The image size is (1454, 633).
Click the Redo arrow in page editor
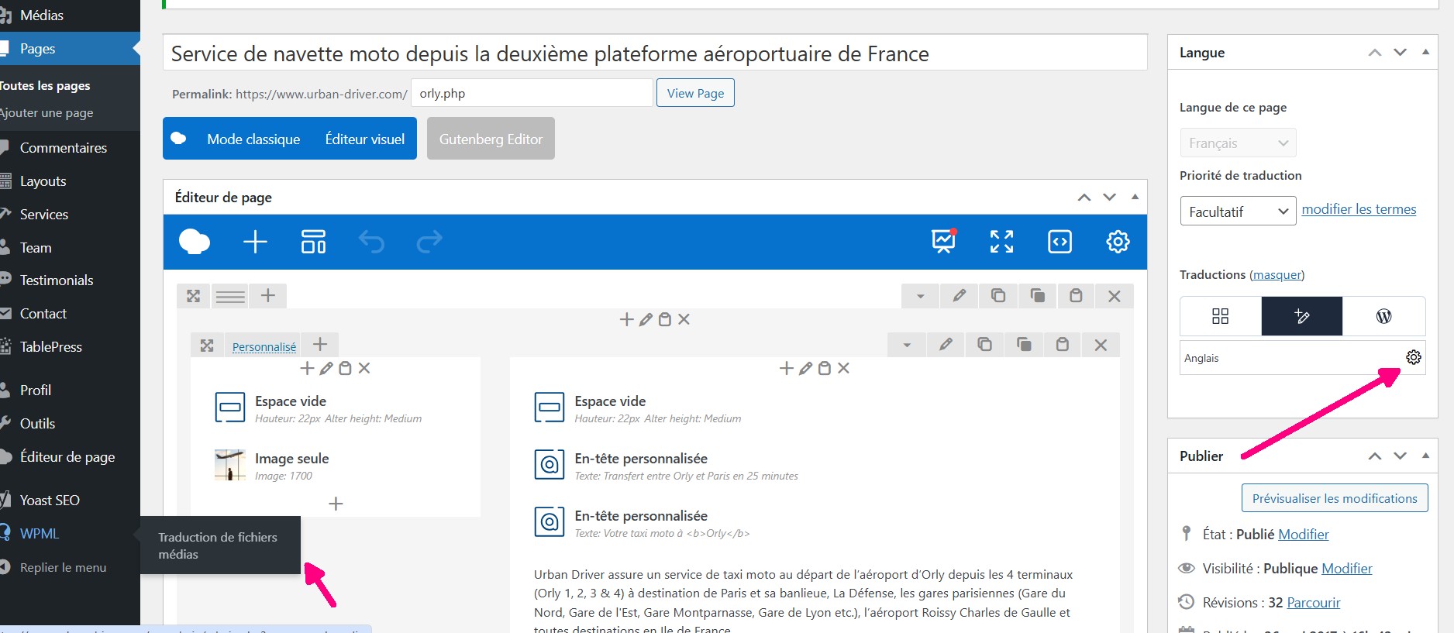[429, 242]
